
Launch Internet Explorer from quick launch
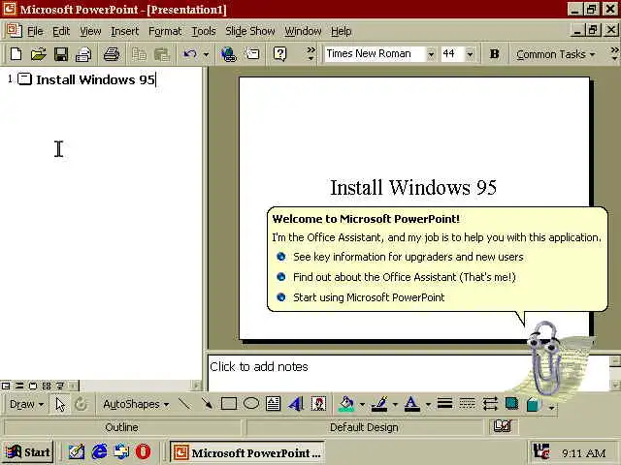[x=99, y=451]
